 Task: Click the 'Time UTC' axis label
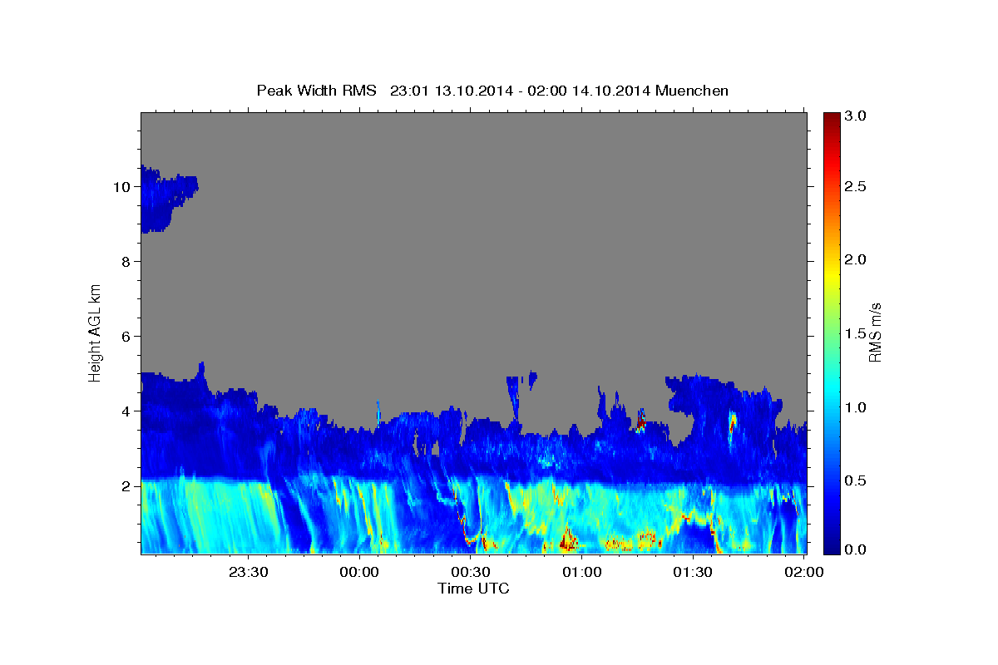point(473,589)
